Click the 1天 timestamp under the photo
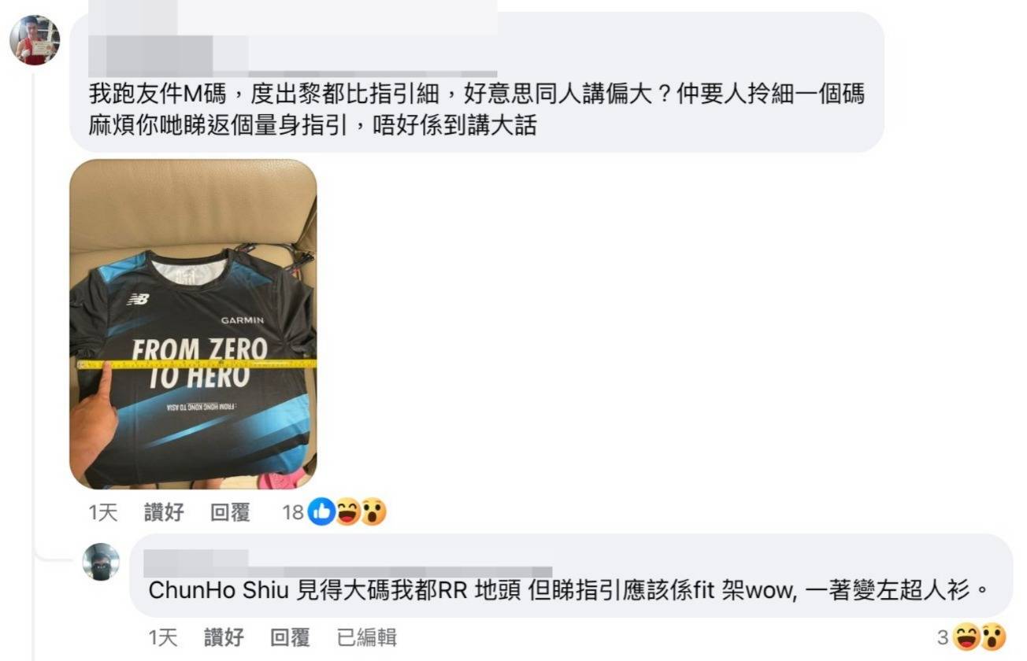Screen dimensions: 1027x661 tap(103, 513)
